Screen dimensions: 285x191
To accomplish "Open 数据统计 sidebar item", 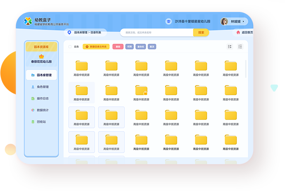I will click(x=41, y=110).
